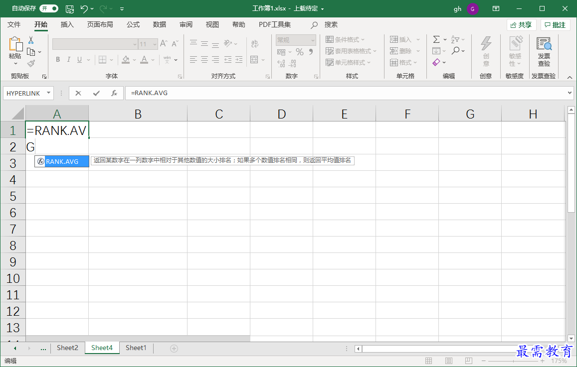Click Increase Decimal icon
The image size is (577, 367).
click(281, 64)
